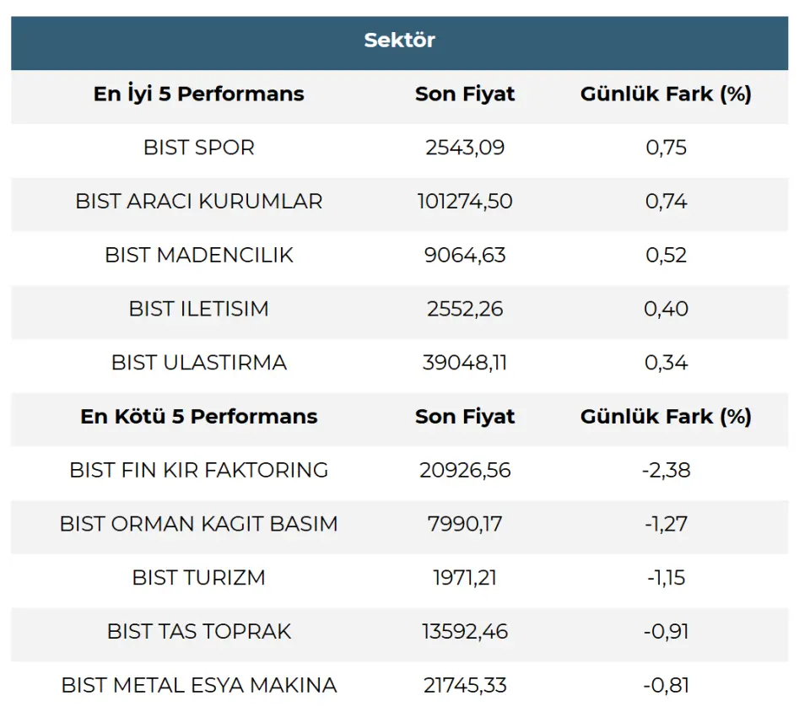This screenshot has width=810, height=723.
Task: Click the En Kötü 5 Performans heading
Action: (199, 416)
